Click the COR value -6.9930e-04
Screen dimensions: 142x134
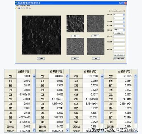coord(24,95)
